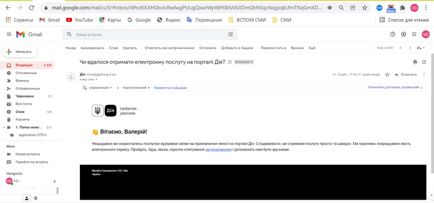Screen dimensions: 434x203
Task: Print the open email
Action: point(415,62)
